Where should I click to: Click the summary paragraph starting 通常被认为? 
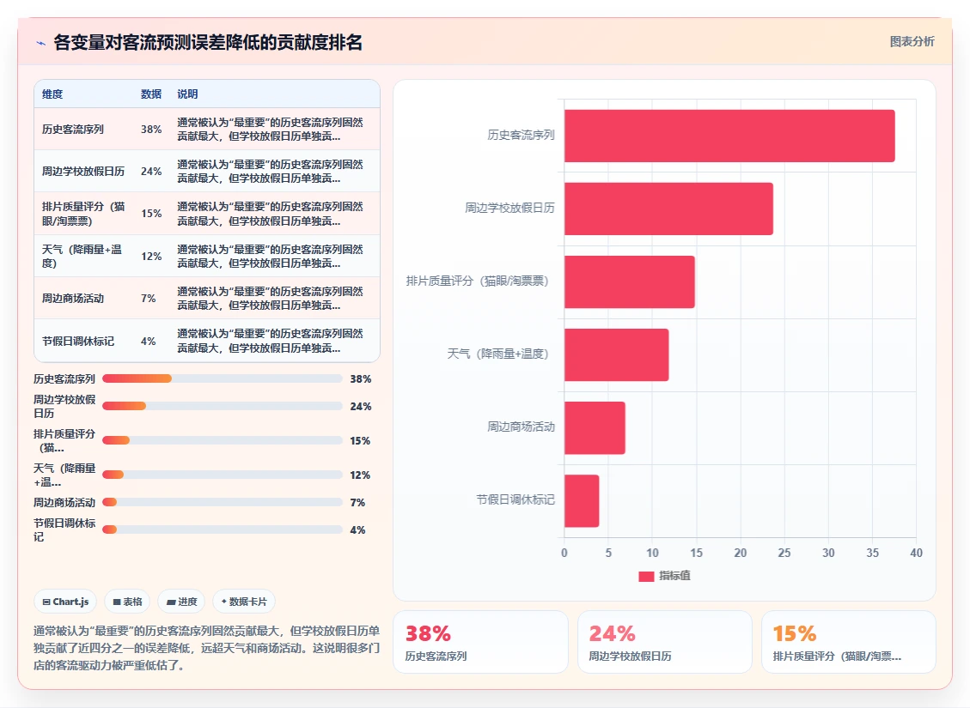point(206,648)
